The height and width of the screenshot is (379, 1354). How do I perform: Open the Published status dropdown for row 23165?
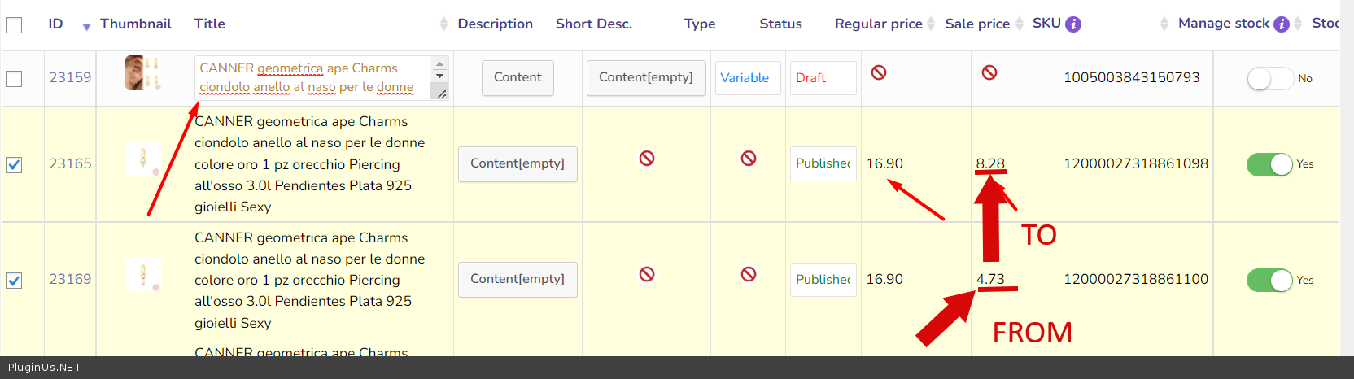[823, 163]
